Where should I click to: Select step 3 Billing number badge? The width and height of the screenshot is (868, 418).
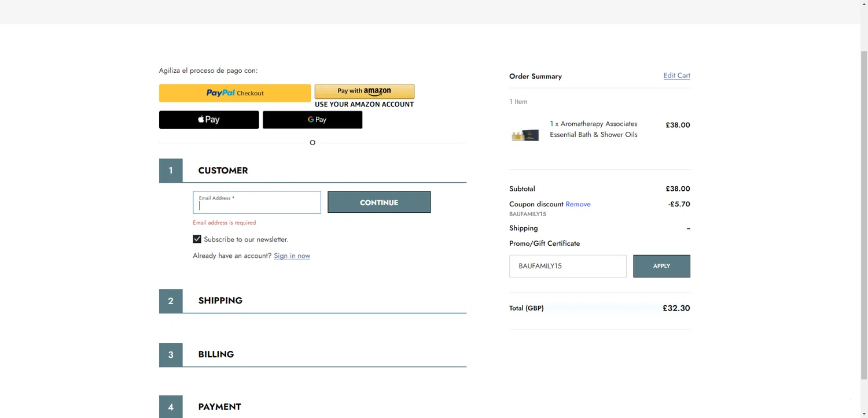click(171, 355)
